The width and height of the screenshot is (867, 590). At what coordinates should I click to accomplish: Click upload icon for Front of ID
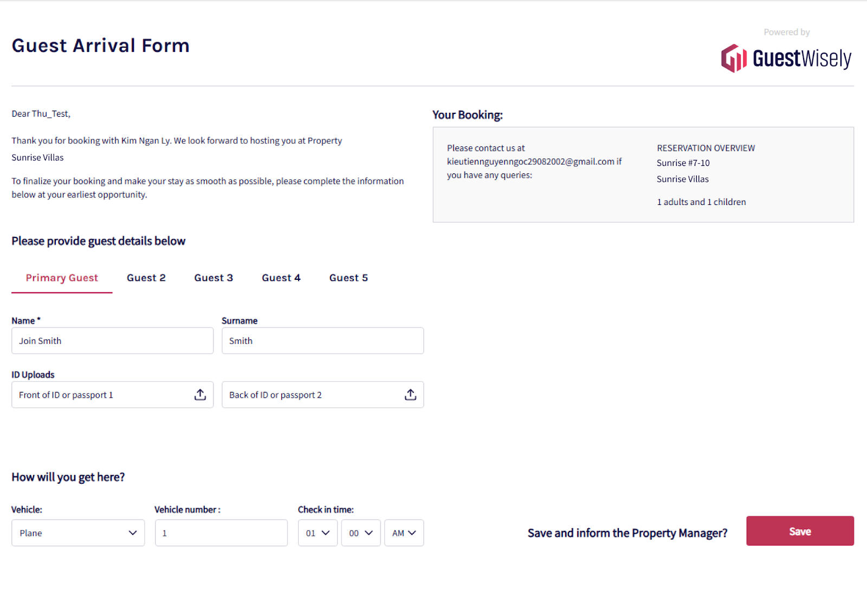(200, 395)
